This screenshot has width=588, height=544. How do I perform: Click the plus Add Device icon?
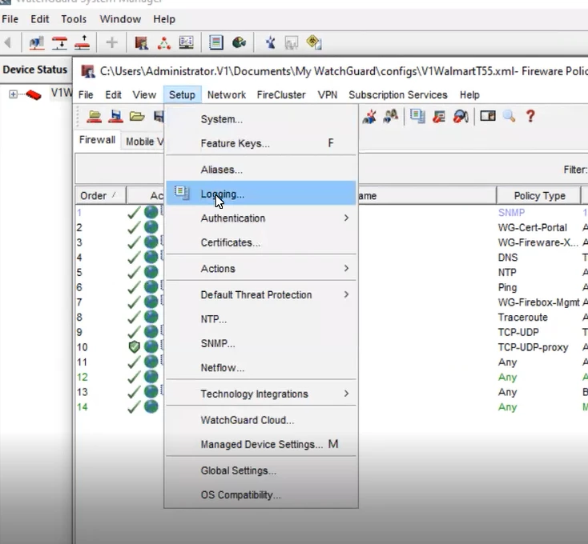click(111, 42)
